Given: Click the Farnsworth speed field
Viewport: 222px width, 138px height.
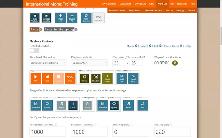Looking at the screenshot, I should point(136,63).
